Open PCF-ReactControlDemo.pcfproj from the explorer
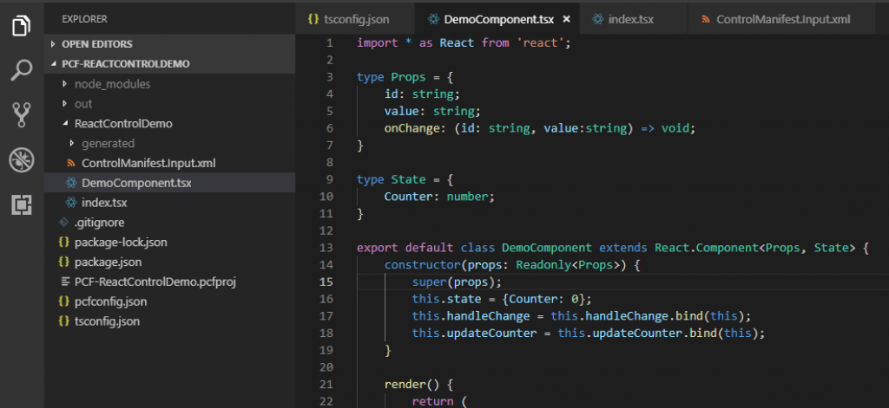 tap(155, 282)
